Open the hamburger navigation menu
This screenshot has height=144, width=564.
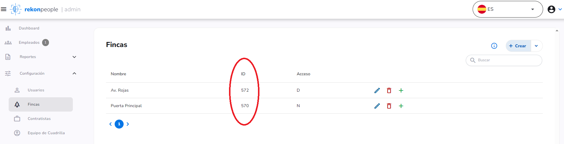4,9
